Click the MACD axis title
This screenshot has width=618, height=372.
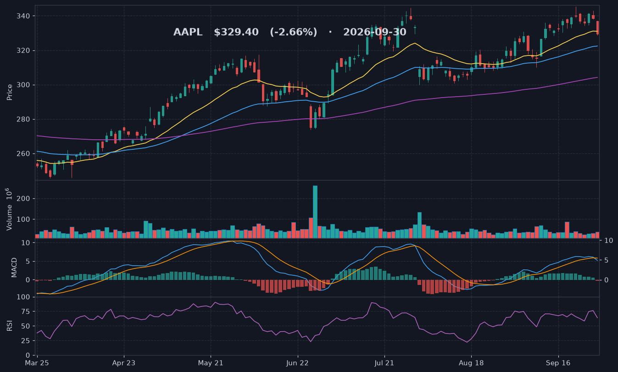click(14, 268)
